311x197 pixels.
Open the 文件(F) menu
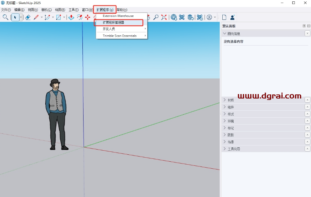(6, 10)
